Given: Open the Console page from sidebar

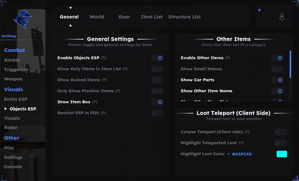Looking at the screenshot, I should click(13, 167).
